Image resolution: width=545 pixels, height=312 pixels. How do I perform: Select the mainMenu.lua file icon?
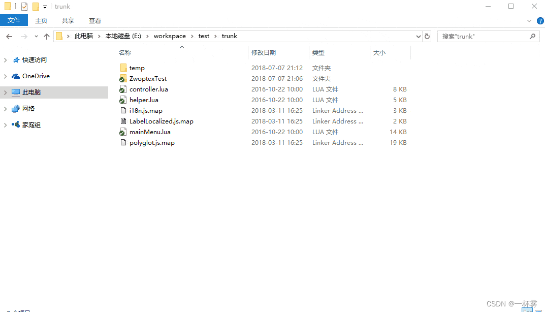coord(123,132)
